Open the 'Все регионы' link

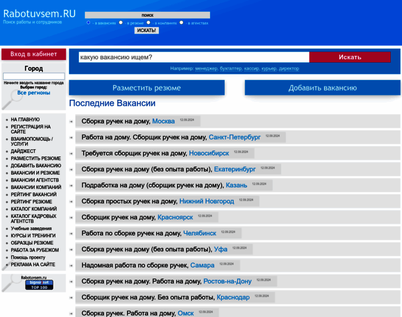[33, 92]
